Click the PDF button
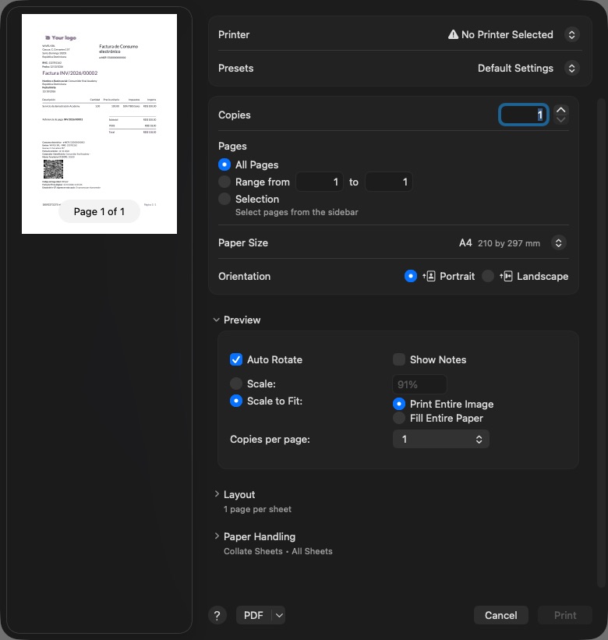The height and width of the screenshot is (640, 608). (253, 616)
